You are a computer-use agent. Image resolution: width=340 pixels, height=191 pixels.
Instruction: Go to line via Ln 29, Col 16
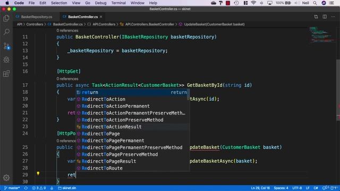(260, 188)
